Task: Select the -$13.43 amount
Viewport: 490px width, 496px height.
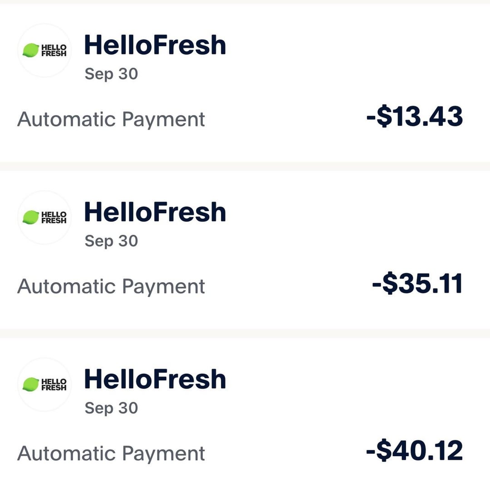Action: pos(415,117)
